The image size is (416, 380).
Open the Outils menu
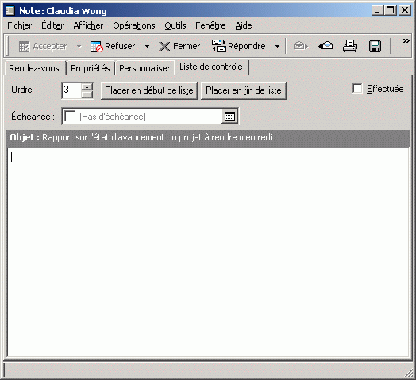pyautogui.click(x=175, y=25)
